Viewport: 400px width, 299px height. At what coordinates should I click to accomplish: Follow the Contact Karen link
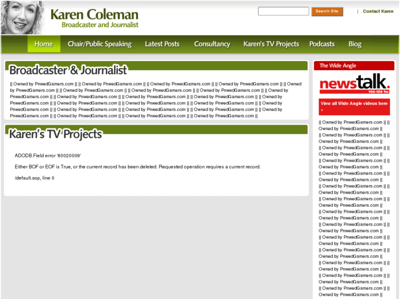pyautogui.click(x=378, y=11)
